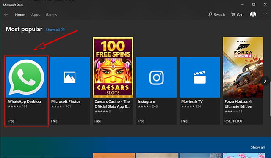Show next apps with right chevron
Viewport: 271px width, 158px height.
click(265, 81)
